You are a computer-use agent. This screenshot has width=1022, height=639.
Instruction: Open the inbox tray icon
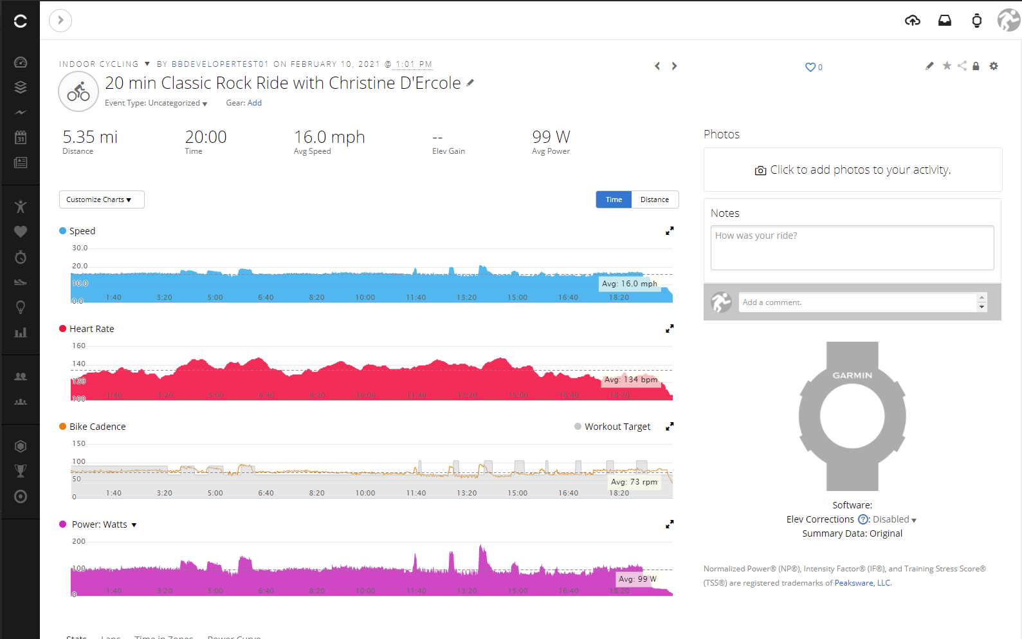(944, 21)
